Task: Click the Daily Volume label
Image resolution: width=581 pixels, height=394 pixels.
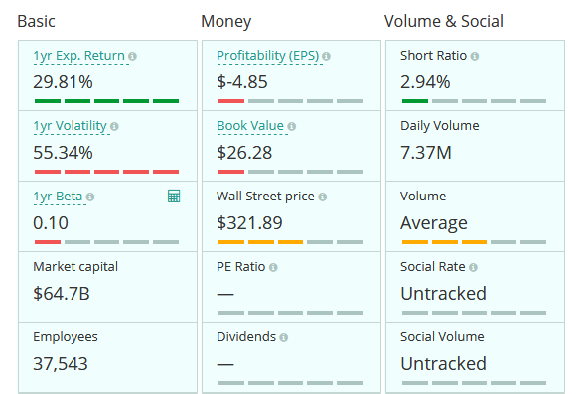Action: click(440, 126)
